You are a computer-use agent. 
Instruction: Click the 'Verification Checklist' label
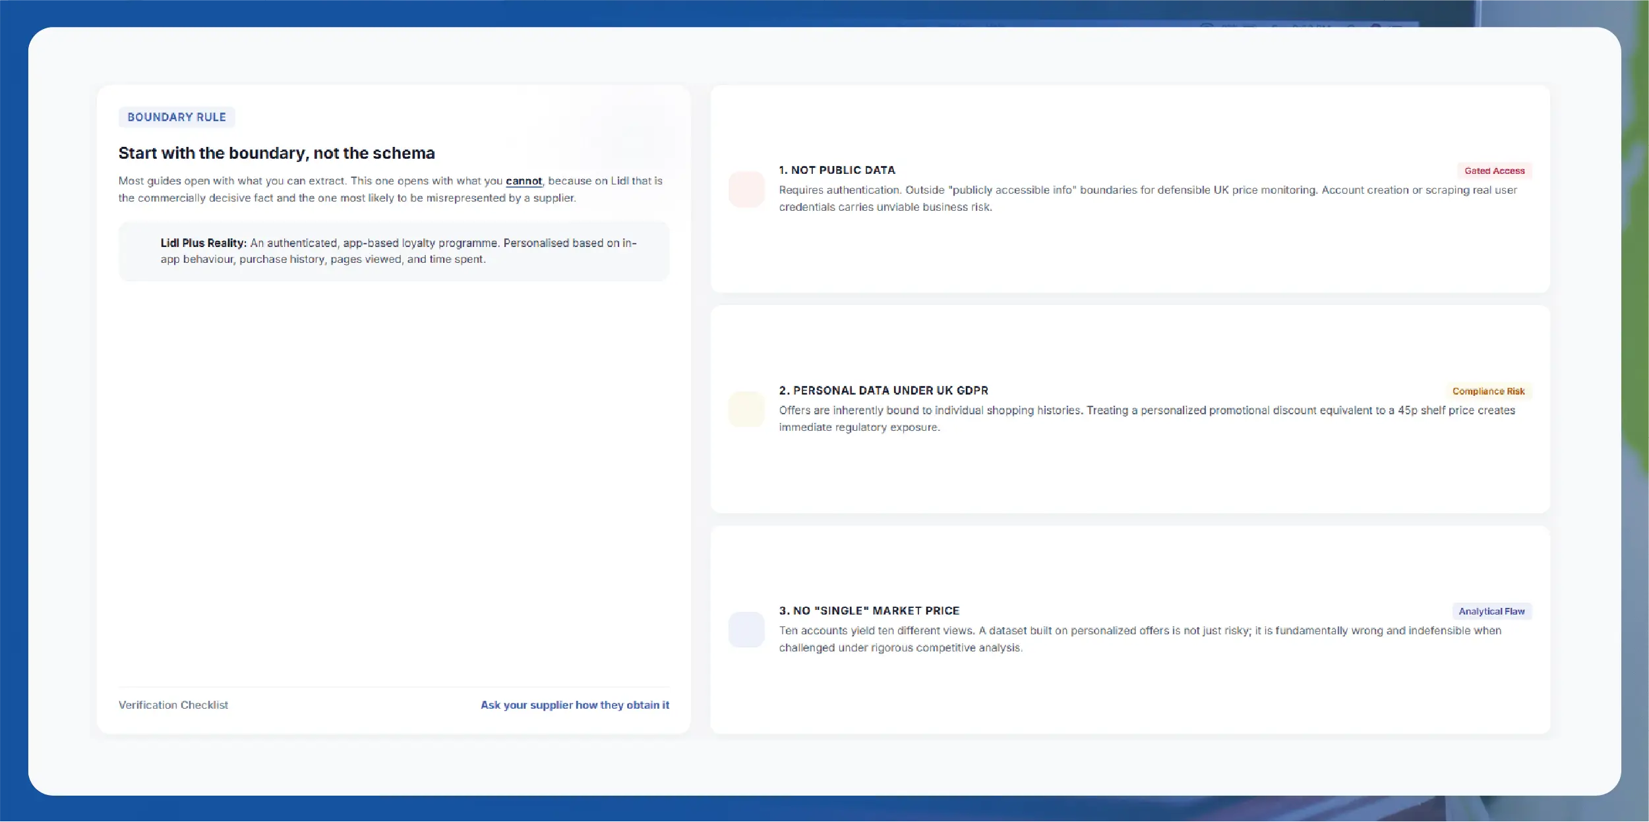pos(173,705)
